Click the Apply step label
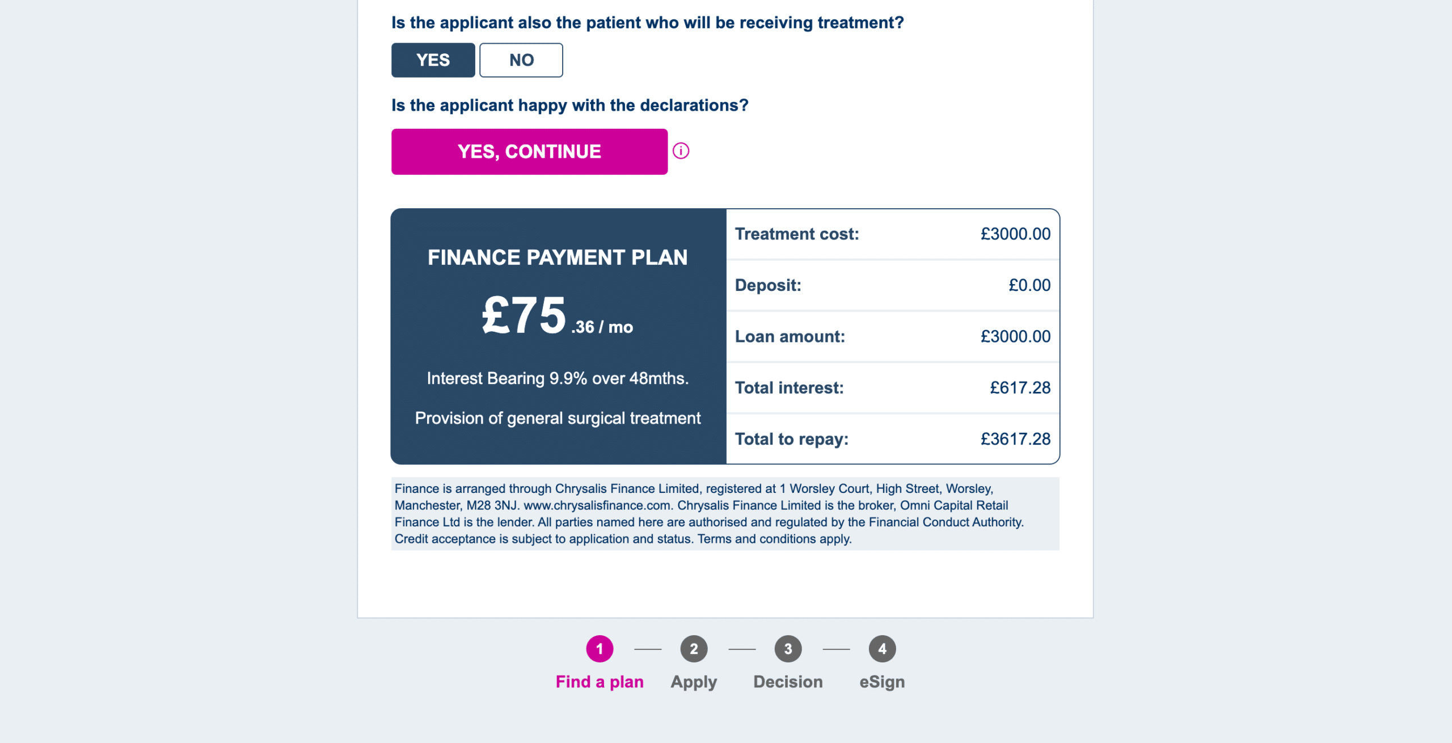This screenshot has height=743, width=1452. [x=694, y=682]
